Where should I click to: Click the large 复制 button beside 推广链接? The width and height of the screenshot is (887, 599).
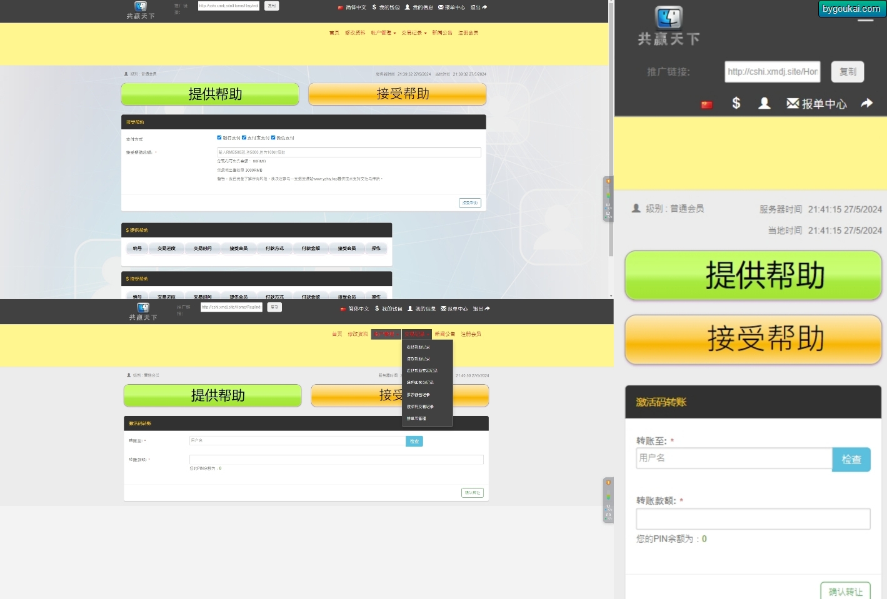tap(848, 72)
